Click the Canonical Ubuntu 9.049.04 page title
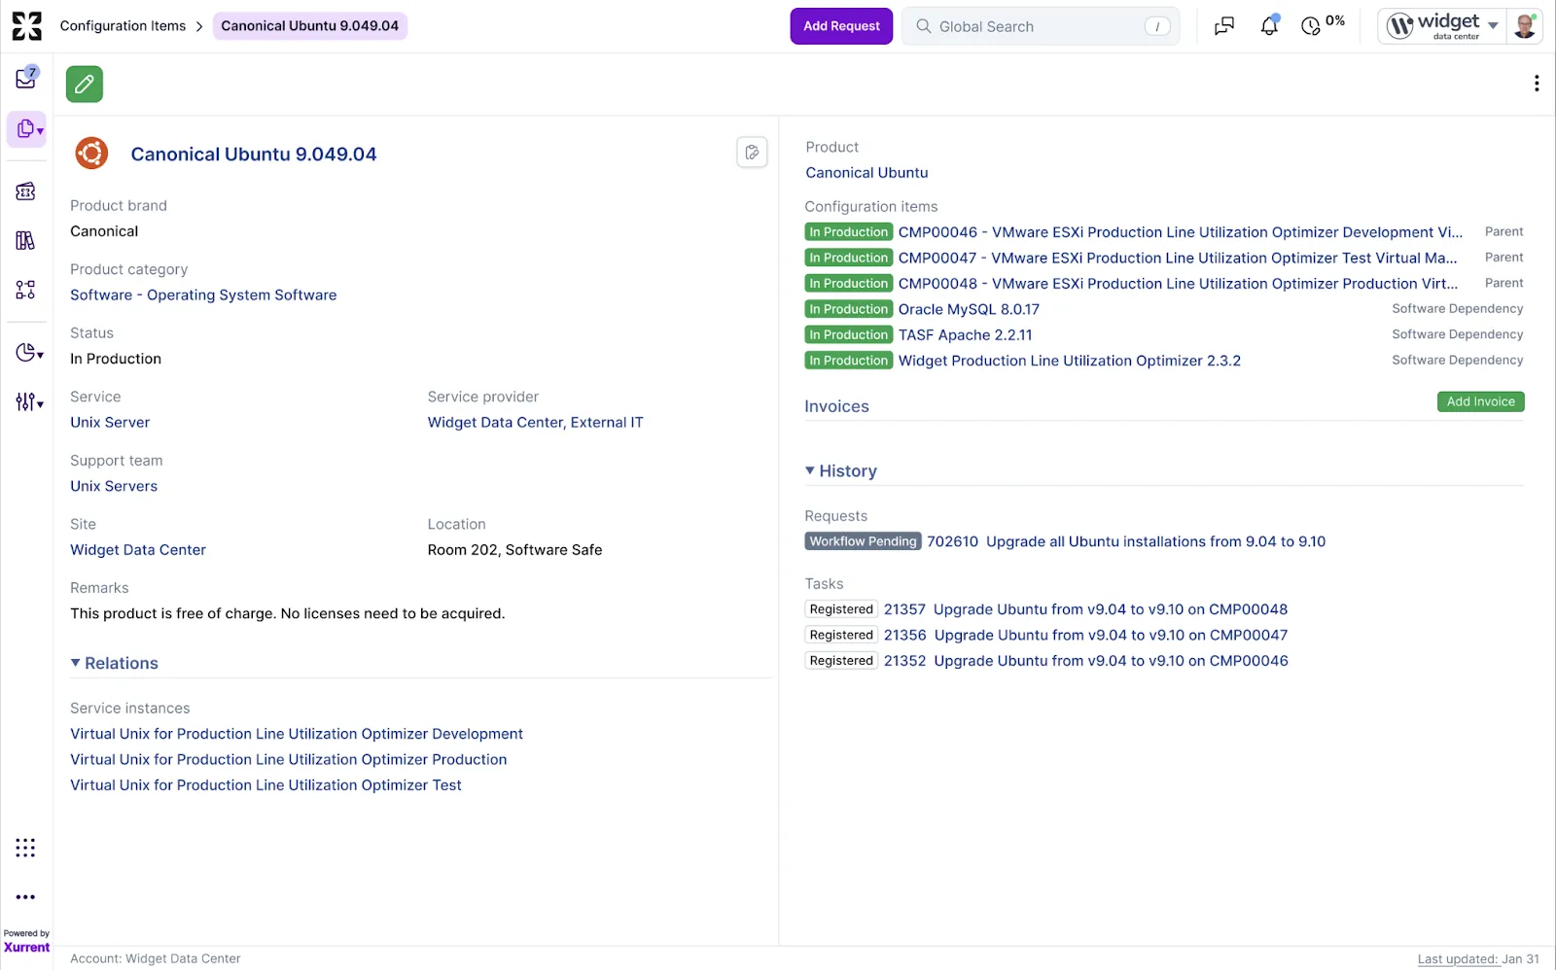This screenshot has height=970, width=1556. tap(254, 154)
